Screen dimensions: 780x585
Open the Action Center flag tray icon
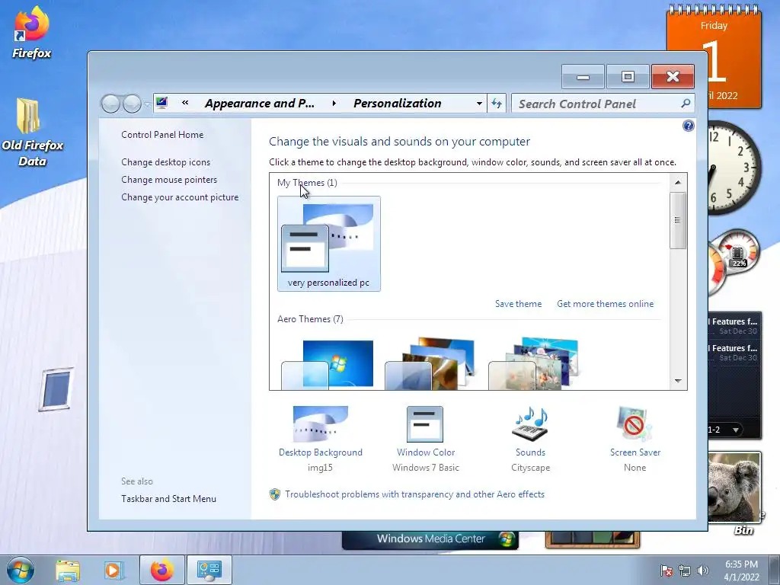pyautogui.click(x=667, y=571)
